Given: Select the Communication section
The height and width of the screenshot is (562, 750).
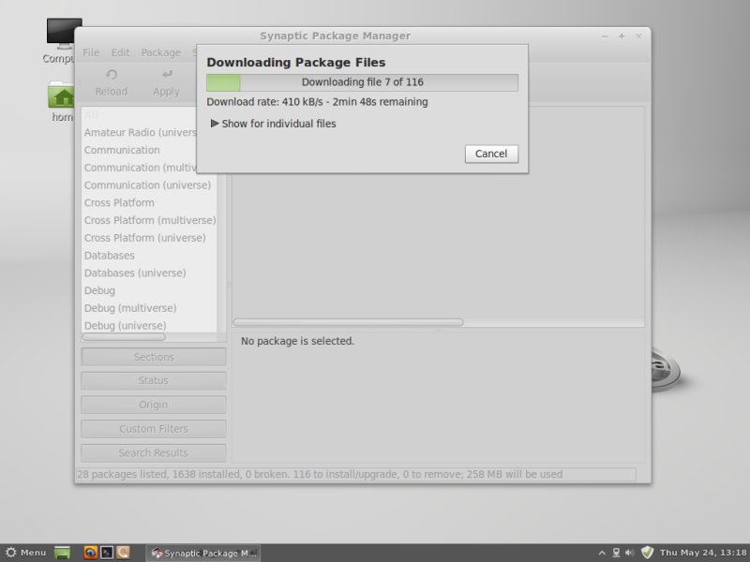Looking at the screenshot, I should (x=149, y=150).
